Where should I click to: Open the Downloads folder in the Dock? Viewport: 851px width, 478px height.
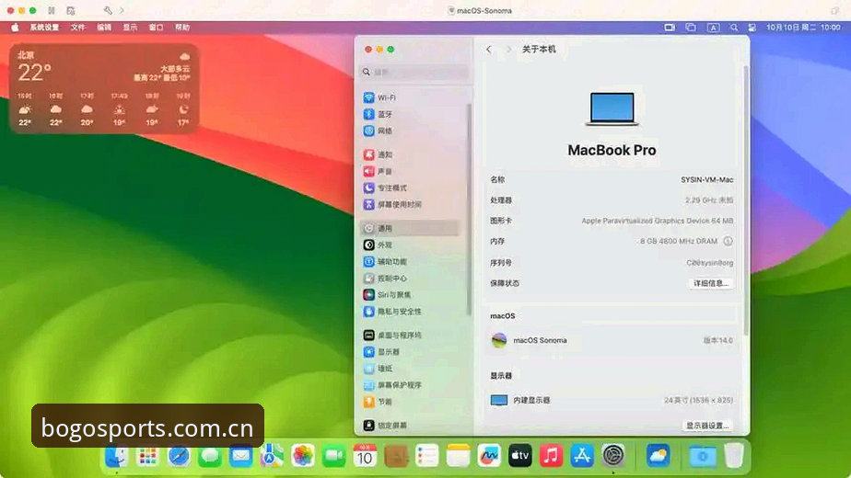pyautogui.click(x=703, y=456)
